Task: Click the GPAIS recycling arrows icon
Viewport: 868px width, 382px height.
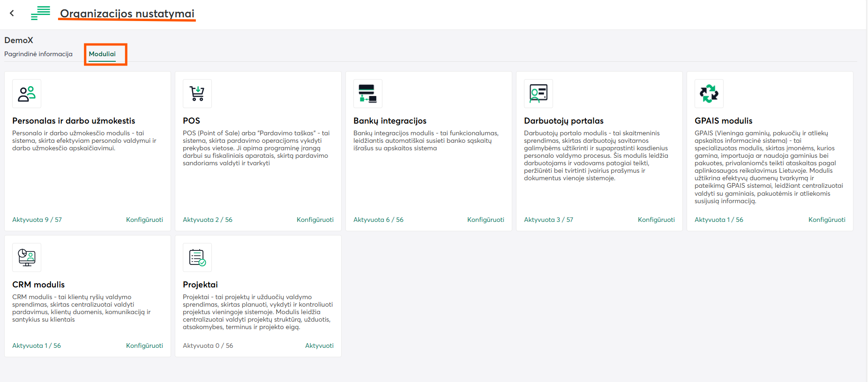Action: 709,94
